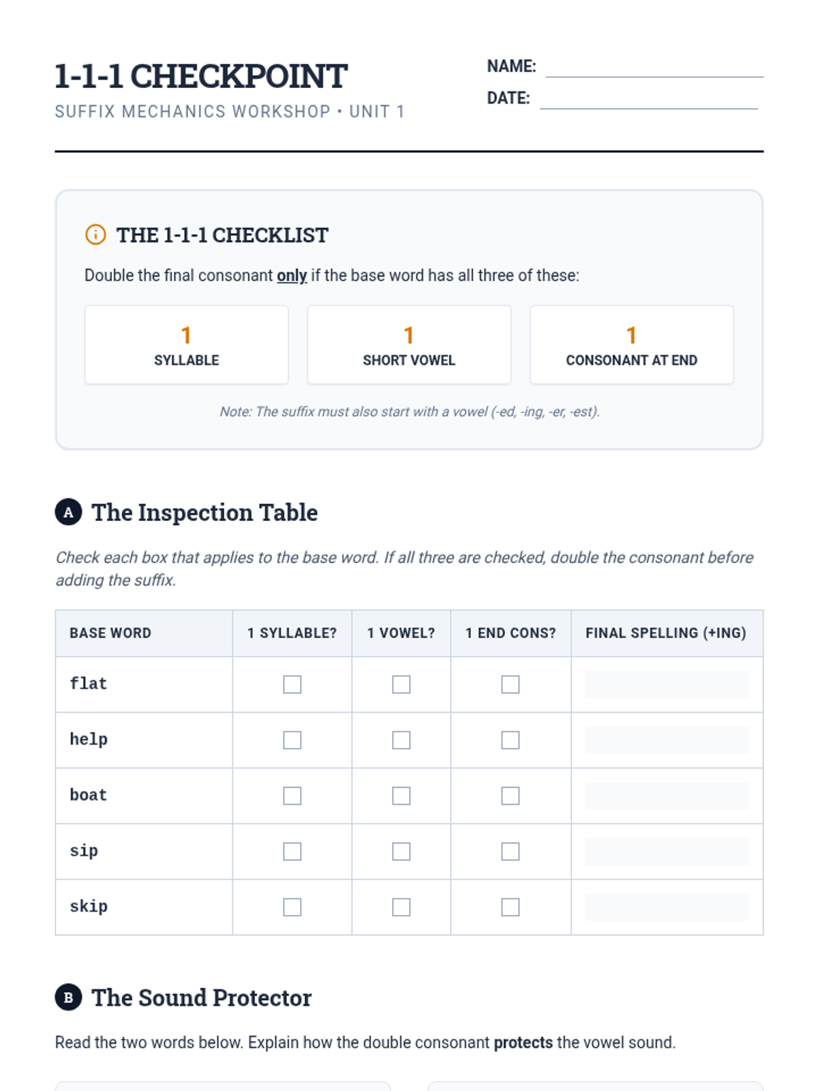Tick the 1 End Cons box for help
This screenshot has height=1091, width=818.
(x=510, y=740)
